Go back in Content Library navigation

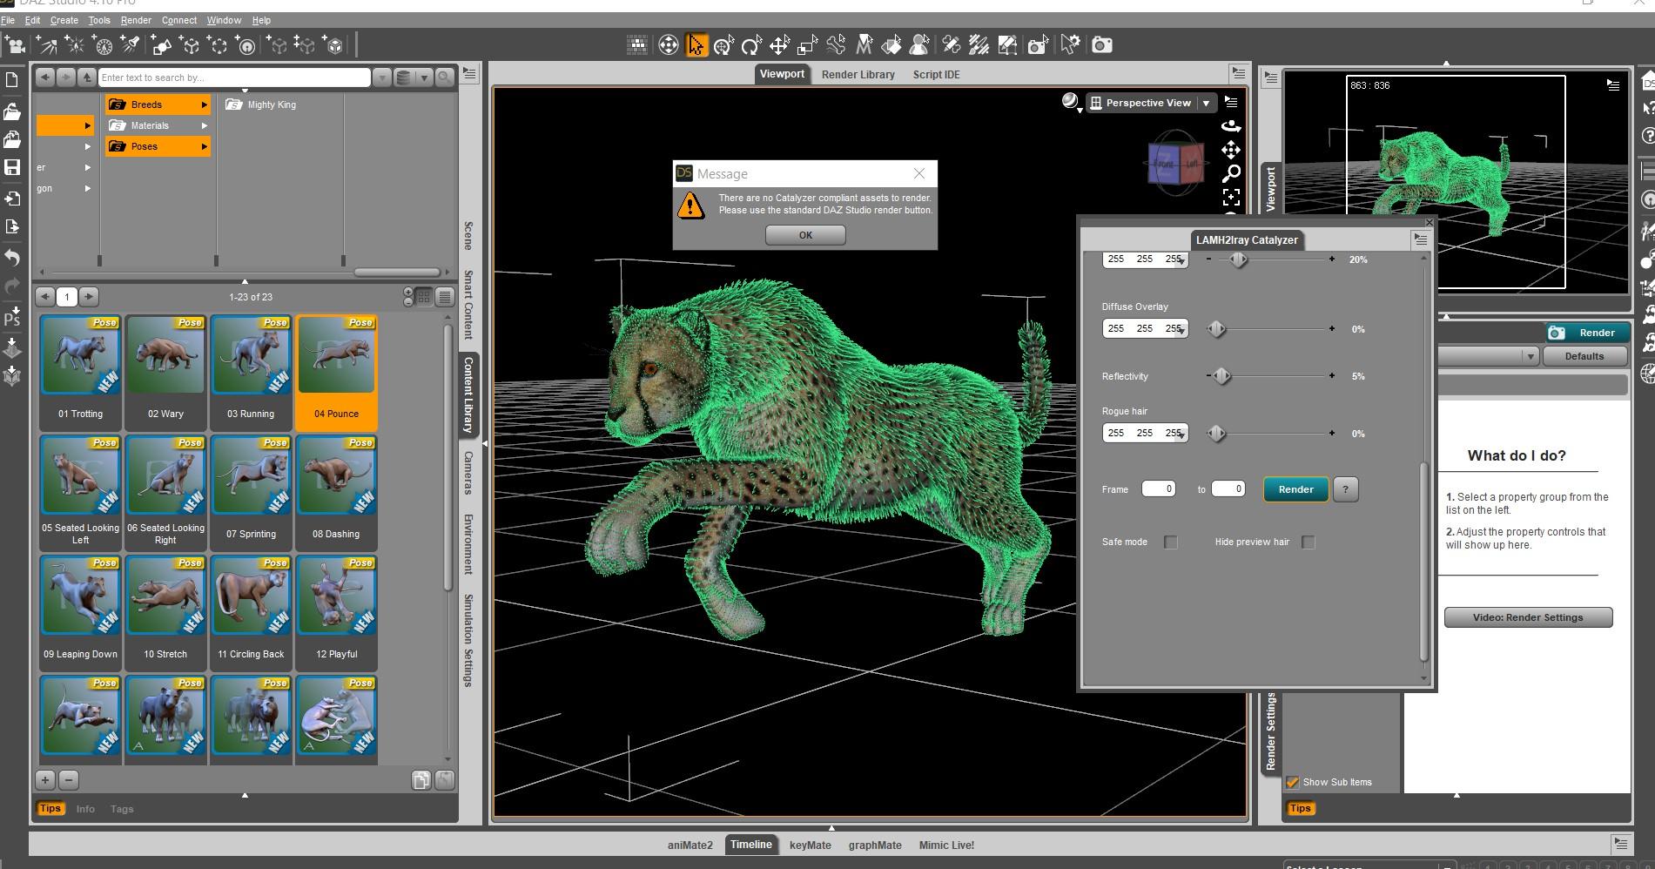click(45, 77)
